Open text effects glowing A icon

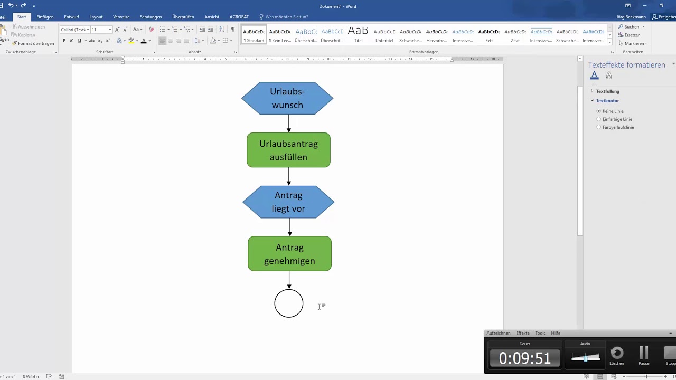tap(119, 41)
